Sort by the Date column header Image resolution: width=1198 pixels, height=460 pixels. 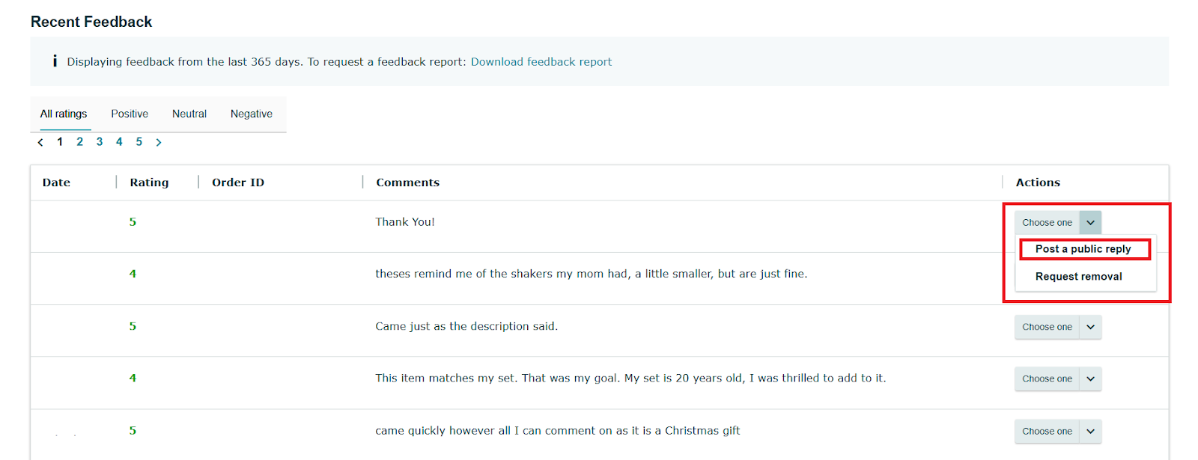(55, 182)
